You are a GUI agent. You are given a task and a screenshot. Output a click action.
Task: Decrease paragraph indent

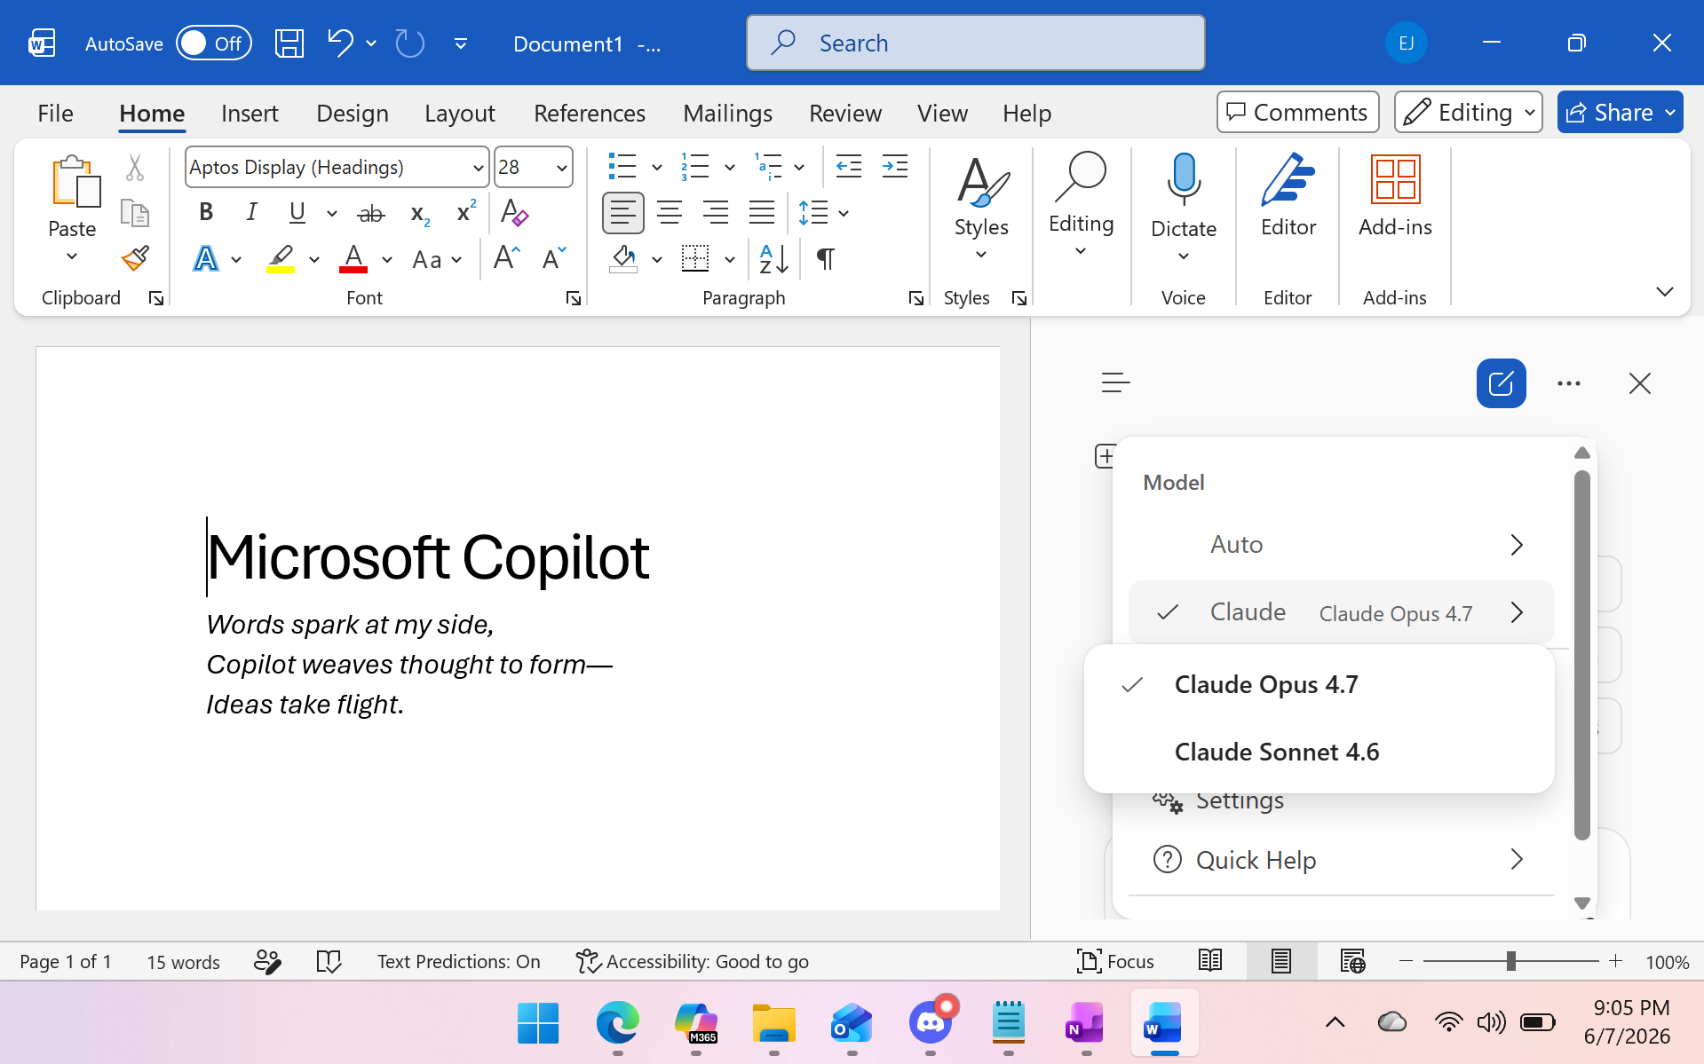[849, 167]
